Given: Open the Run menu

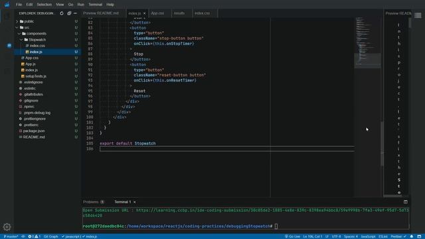Looking at the screenshot, I should point(80,5).
